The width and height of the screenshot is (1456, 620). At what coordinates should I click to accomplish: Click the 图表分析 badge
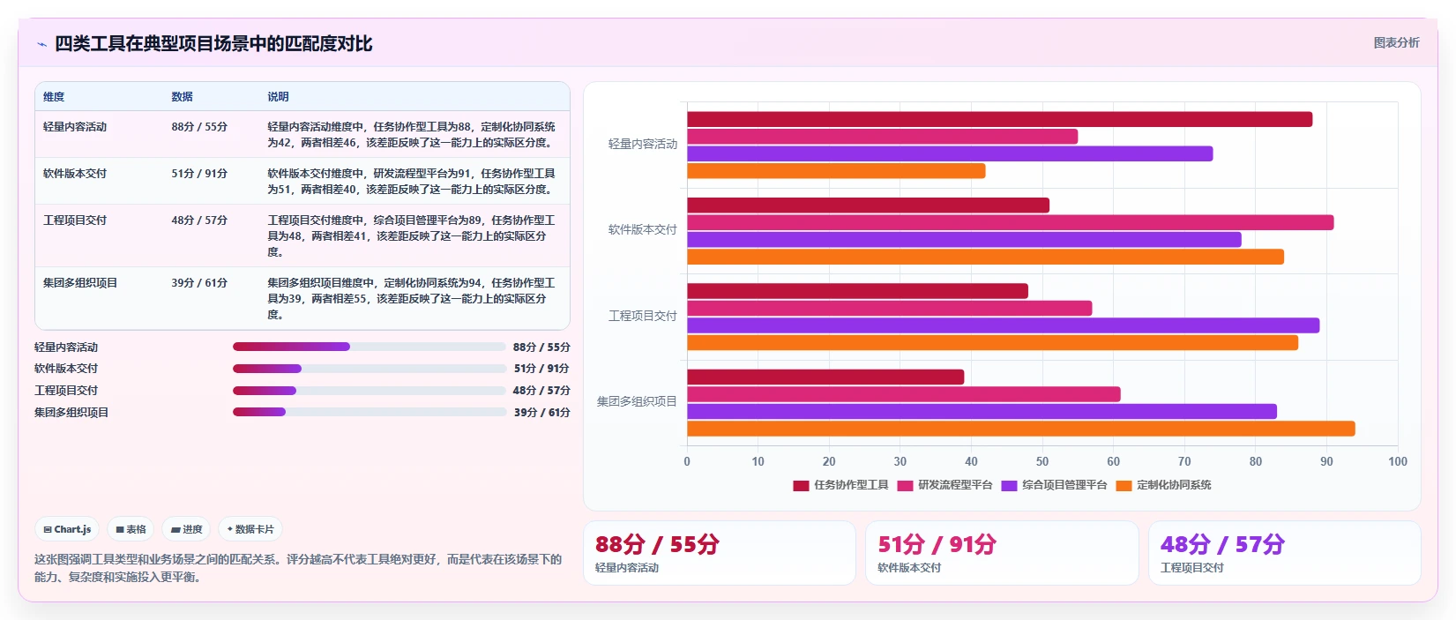point(1396,42)
